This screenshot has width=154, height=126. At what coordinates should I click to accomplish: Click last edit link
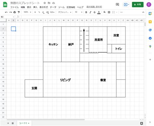click(94, 7)
